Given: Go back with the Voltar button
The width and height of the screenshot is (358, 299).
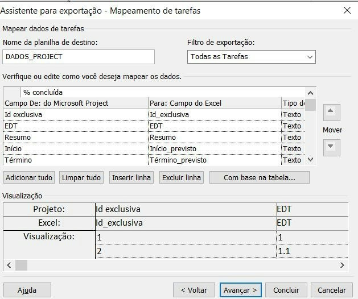Looking at the screenshot, I should point(194,290).
